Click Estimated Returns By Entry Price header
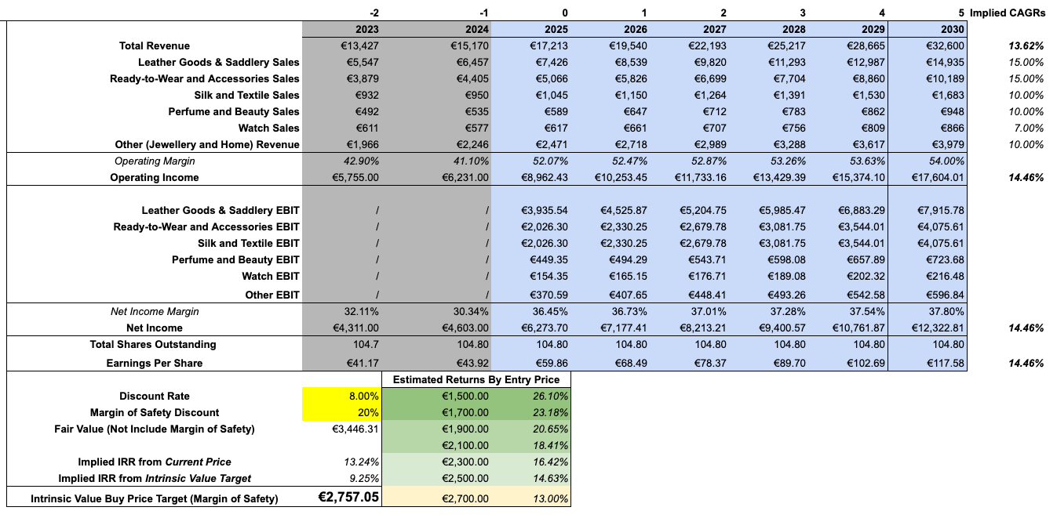 pyautogui.click(x=476, y=379)
